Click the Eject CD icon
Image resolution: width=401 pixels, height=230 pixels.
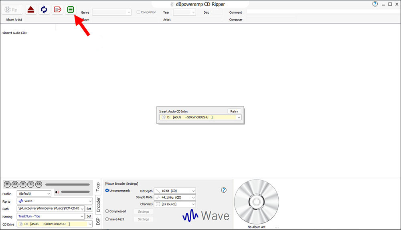(x=30, y=9)
